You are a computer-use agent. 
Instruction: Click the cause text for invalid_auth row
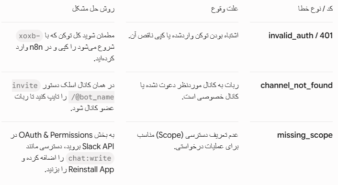[x=183, y=35]
